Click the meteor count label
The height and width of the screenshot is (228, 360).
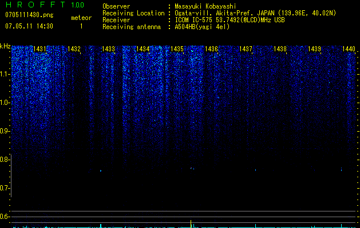[x=81, y=18]
